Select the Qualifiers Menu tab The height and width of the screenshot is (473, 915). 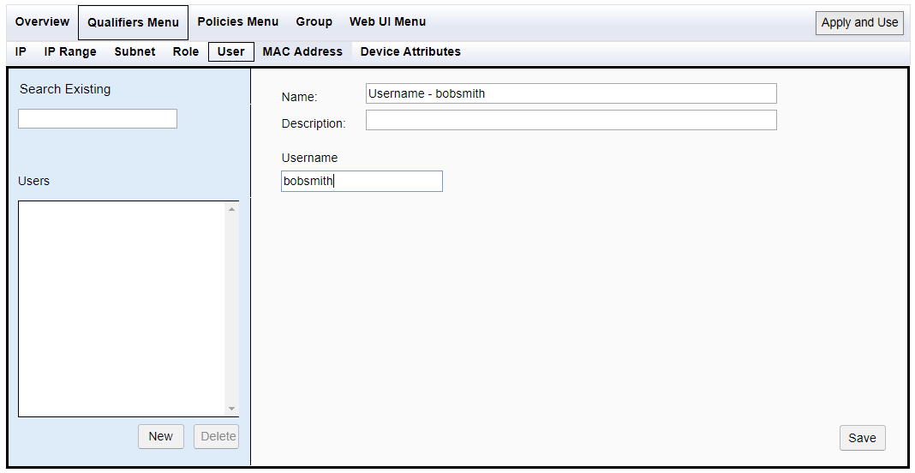(133, 23)
